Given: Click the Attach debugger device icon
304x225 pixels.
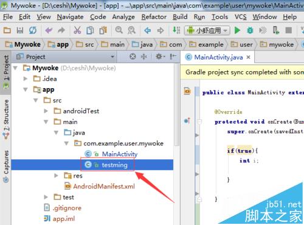Looking at the screenshot, I should 275,30.
